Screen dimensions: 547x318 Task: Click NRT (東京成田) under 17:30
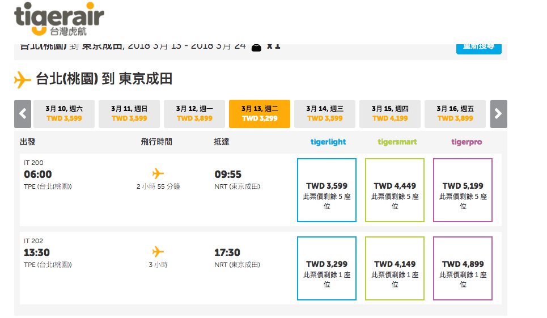[237, 265]
